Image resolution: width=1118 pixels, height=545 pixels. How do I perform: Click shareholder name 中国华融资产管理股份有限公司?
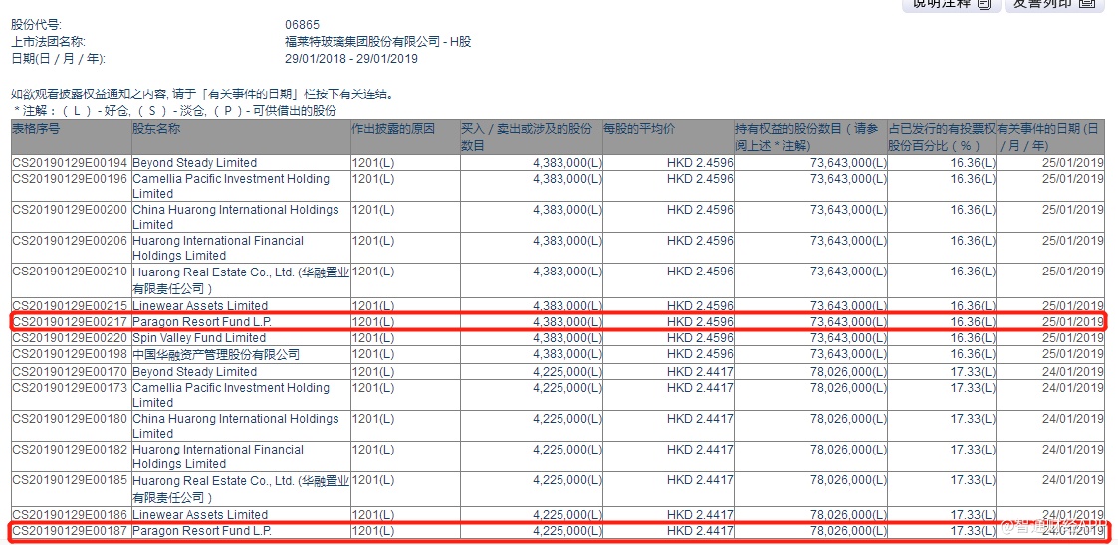point(216,355)
